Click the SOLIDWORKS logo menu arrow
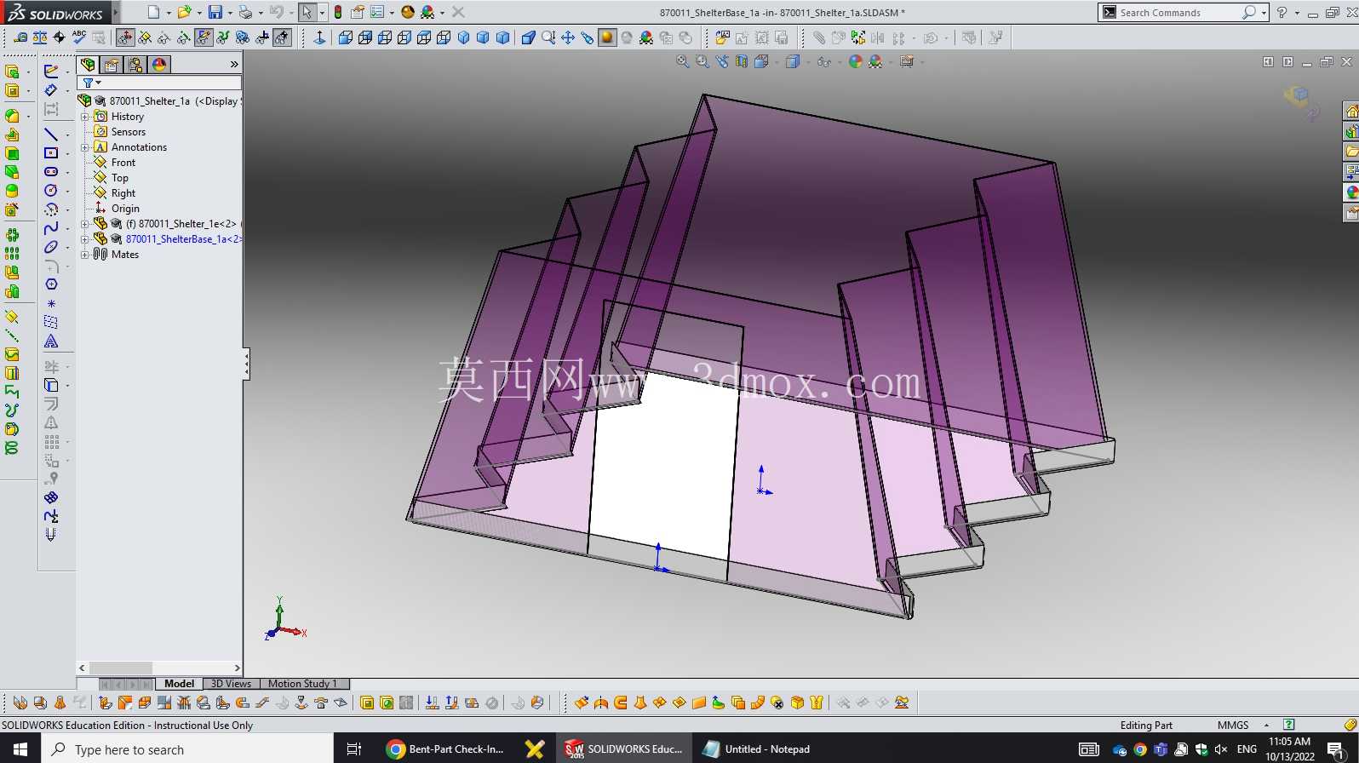This screenshot has width=1359, height=763. (116, 13)
